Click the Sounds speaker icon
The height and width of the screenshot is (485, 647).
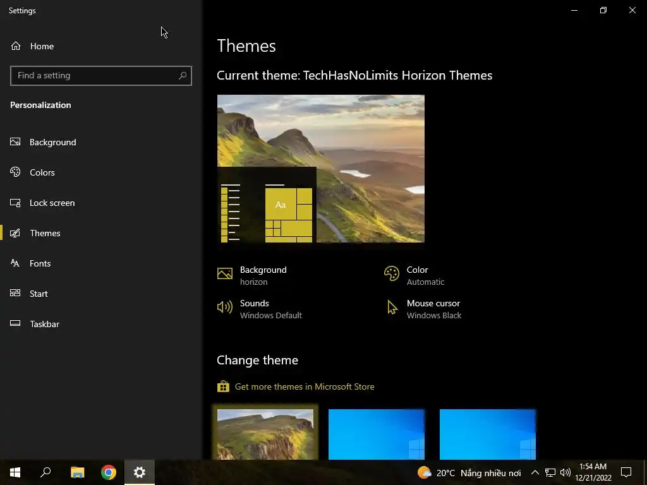[x=225, y=308]
